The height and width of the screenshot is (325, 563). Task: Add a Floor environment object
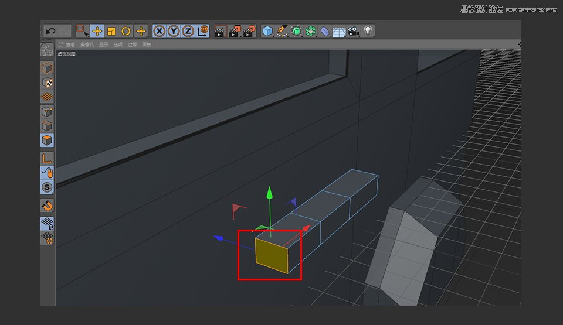[x=340, y=31]
